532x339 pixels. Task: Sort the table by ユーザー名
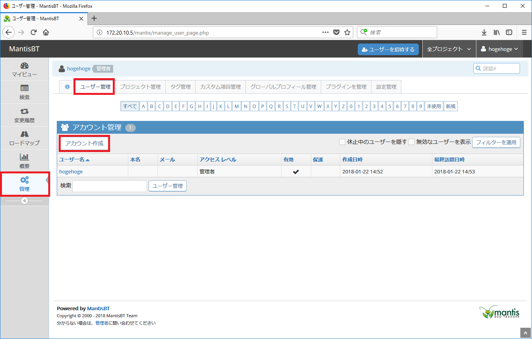click(74, 159)
